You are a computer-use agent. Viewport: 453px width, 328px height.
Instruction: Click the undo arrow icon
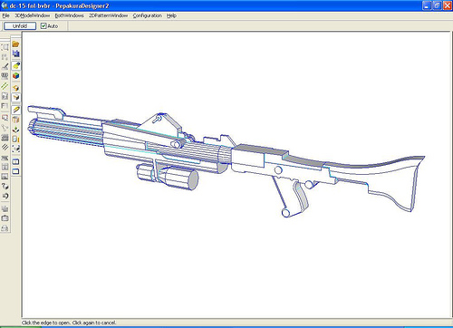pyautogui.click(x=5, y=196)
